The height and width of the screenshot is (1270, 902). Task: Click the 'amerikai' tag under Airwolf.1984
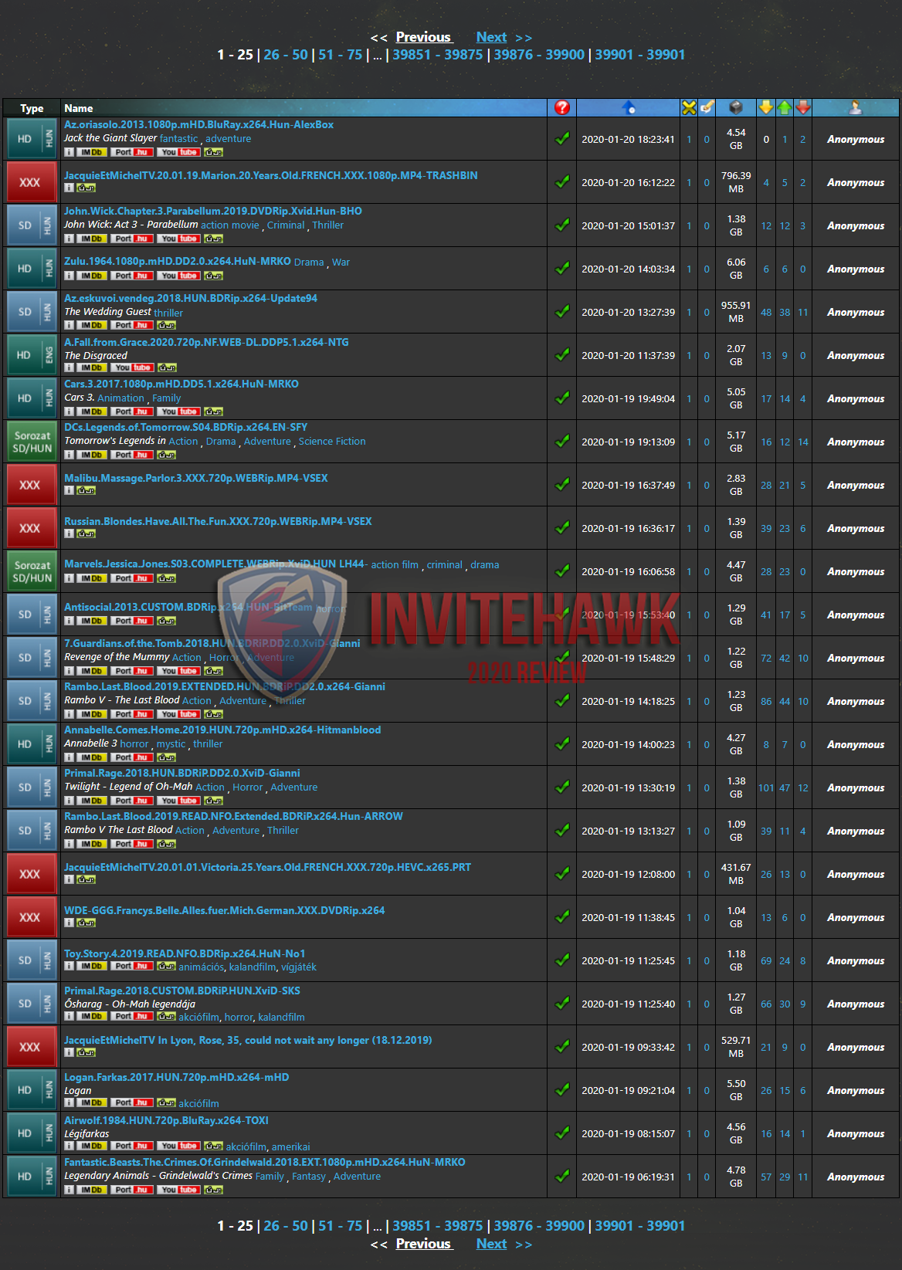click(291, 1147)
